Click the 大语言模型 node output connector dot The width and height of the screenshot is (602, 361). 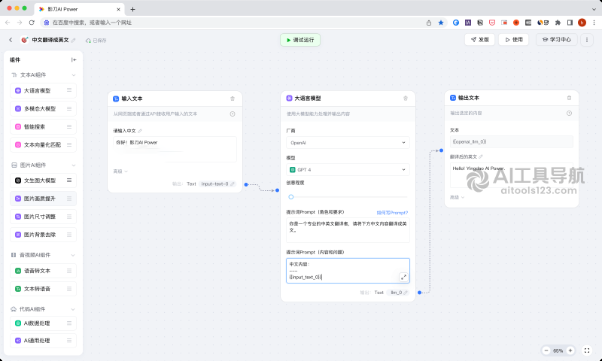[419, 293]
